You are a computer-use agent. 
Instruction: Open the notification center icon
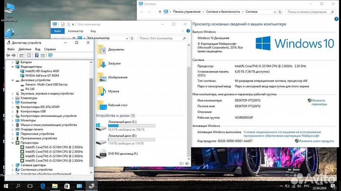pos(333,186)
